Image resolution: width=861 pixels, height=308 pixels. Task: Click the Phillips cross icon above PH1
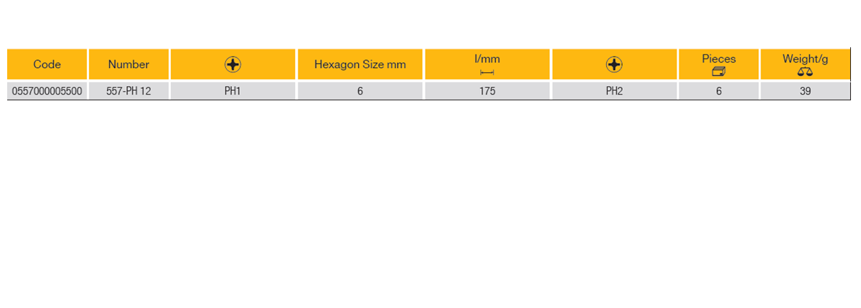coord(233,64)
